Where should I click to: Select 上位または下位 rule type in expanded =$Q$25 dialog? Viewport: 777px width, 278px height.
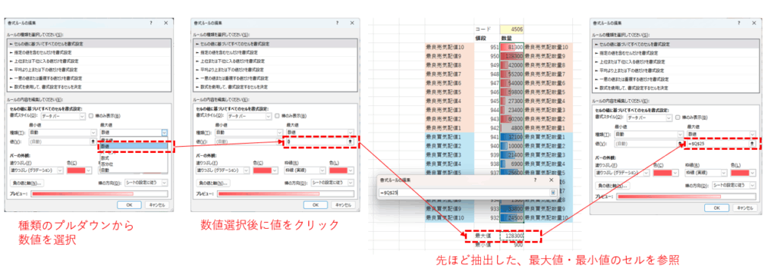pos(675,61)
